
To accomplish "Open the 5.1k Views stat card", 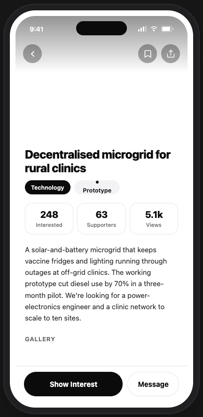I will click(x=154, y=218).
